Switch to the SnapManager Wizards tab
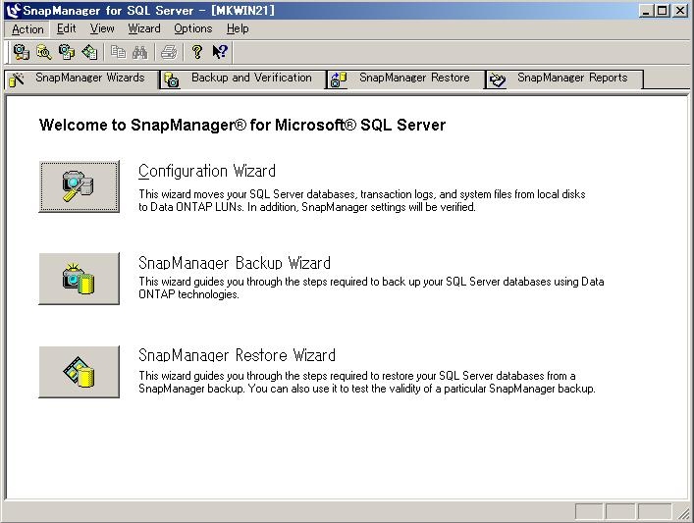The height and width of the screenshot is (523, 694). [81, 78]
